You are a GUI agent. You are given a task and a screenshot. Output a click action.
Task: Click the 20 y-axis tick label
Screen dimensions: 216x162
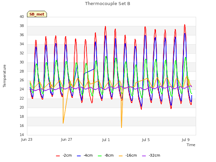point(22,107)
